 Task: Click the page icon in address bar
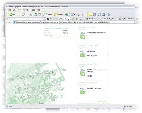(15, 22)
